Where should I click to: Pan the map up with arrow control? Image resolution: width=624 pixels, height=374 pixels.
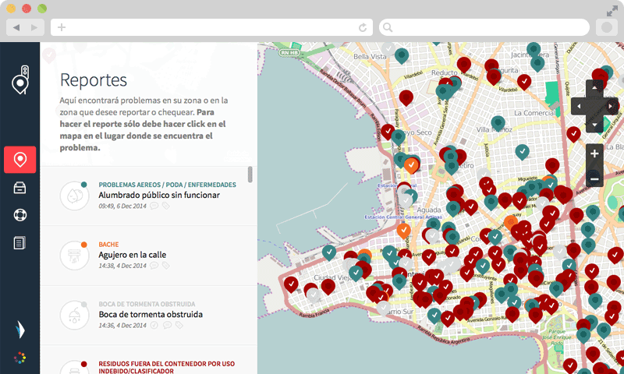pos(594,86)
